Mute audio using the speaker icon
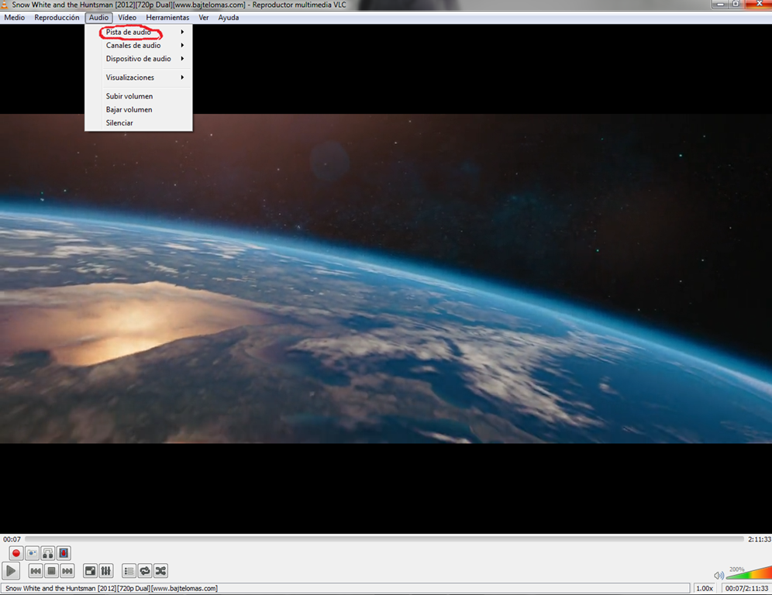The image size is (772, 595). [719, 575]
